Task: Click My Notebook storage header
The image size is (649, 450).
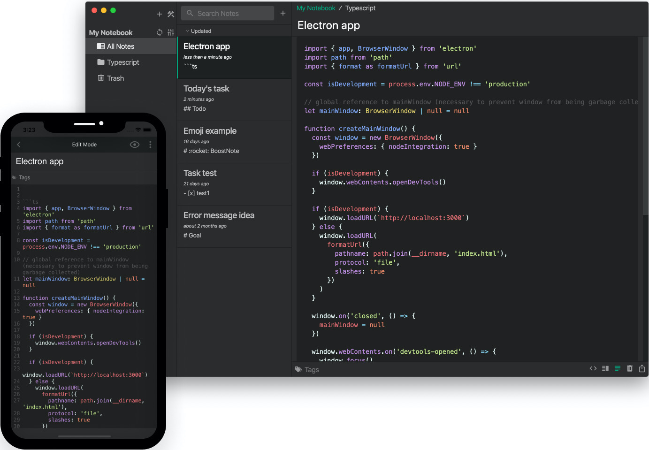Action: (111, 32)
